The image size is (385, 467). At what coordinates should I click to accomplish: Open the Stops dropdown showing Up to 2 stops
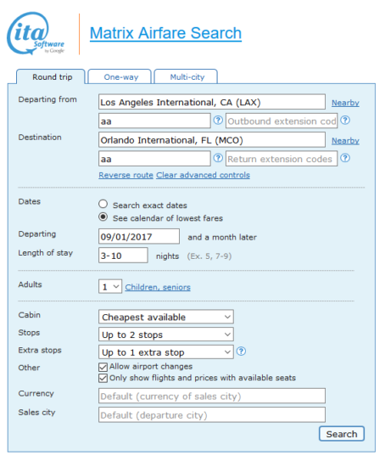(x=166, y=335)
